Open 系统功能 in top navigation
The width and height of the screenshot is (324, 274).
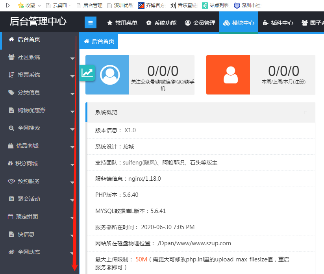(161, 23)
